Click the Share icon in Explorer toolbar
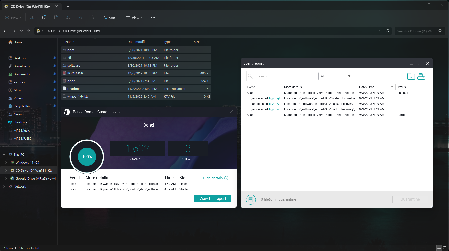The height and width of the screenshot is (251, 449). (x=80, y=17)
